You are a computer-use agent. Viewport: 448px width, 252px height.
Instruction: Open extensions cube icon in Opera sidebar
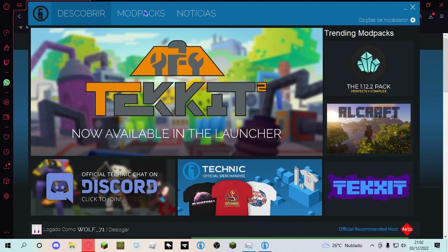(6, 181)
